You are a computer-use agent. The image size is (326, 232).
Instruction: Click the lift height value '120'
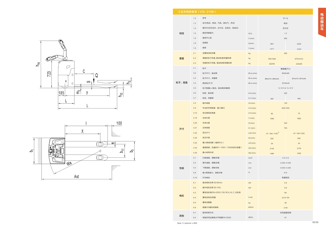tap(285, 103)
